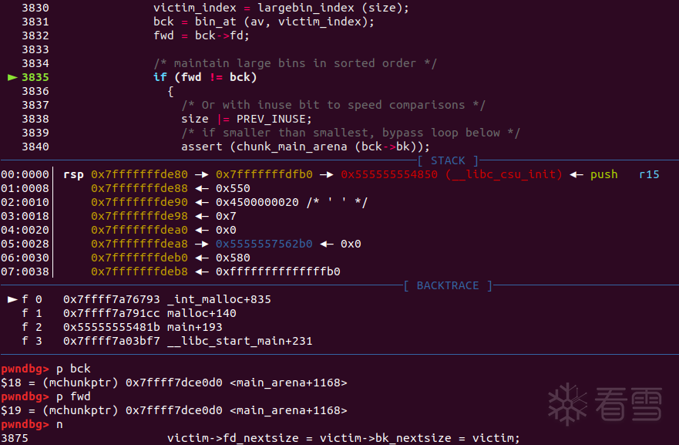
Task: Click the _int_malloc+835 backtrace frame
Action: point(167,299)
